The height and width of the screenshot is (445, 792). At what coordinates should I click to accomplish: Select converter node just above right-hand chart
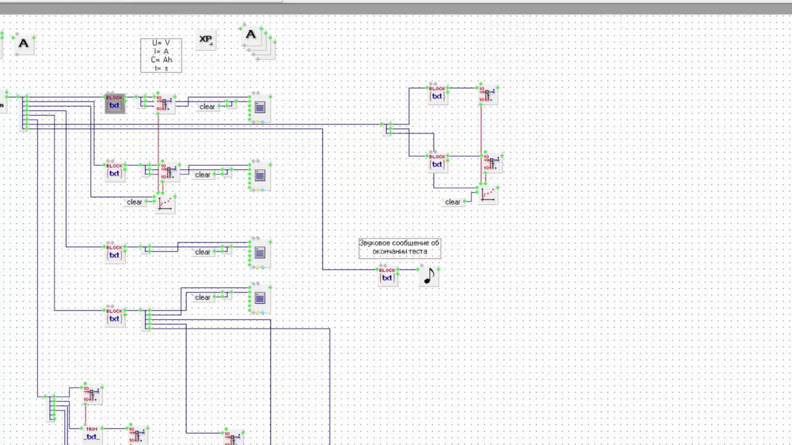tap(493, 162)
